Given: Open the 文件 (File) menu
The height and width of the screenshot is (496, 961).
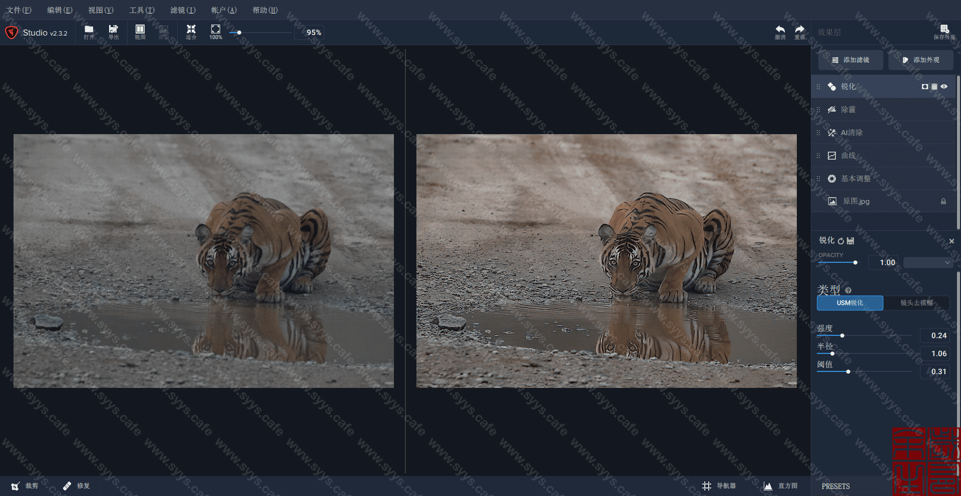Looking at the screenshot, I should click(19, 10).
